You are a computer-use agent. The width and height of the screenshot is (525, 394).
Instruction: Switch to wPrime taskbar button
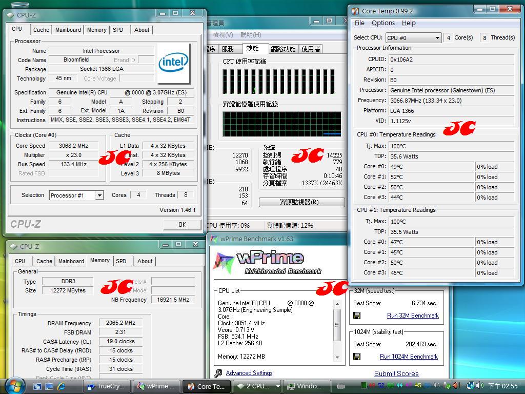click(x=156, y=386)
